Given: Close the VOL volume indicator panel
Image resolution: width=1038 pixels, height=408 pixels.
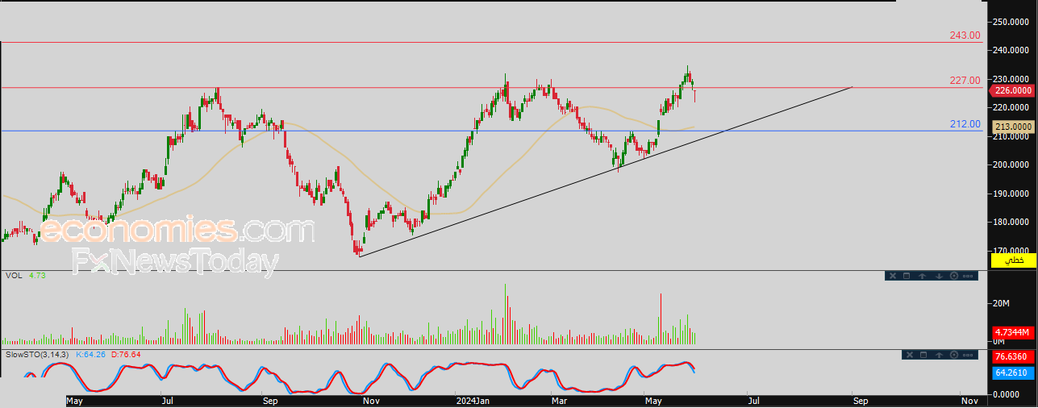Looking at the screenshot, I should point(891,277).
